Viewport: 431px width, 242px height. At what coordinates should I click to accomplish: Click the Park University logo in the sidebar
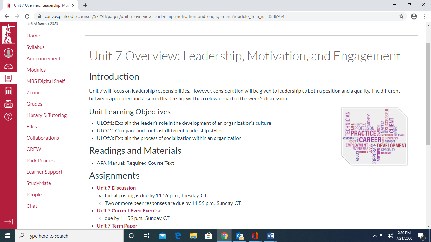point(9,35)
